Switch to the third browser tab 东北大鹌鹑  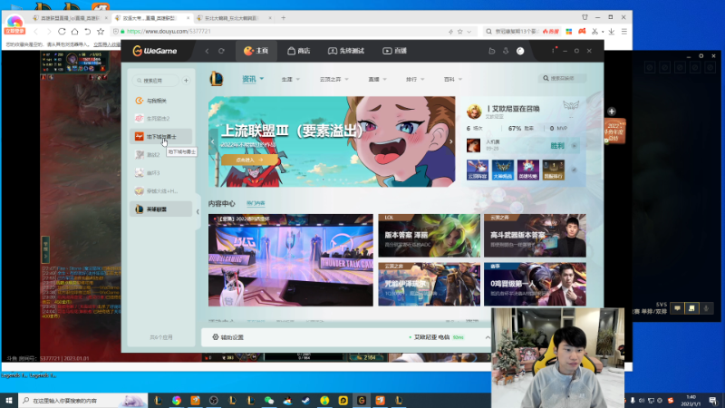(x=234, y=17)
